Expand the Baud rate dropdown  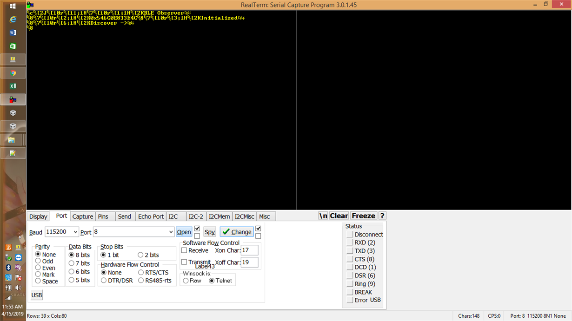click(x=76, y=232)
